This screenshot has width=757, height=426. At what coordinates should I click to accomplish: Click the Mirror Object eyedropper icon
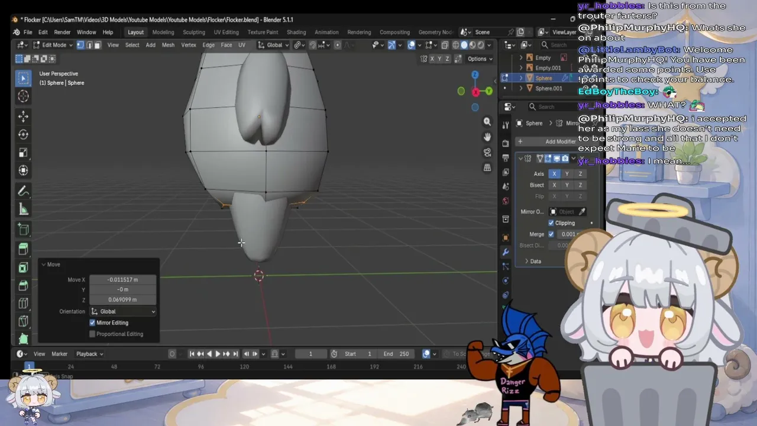coord(582,212)
